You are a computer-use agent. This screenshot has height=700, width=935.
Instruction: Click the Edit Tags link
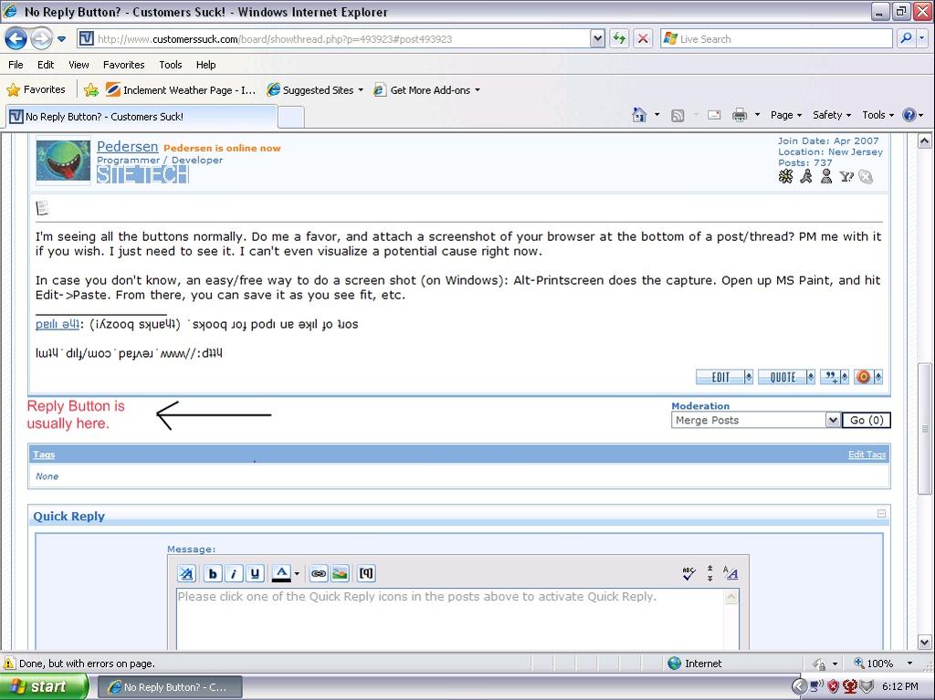(867, 454)
